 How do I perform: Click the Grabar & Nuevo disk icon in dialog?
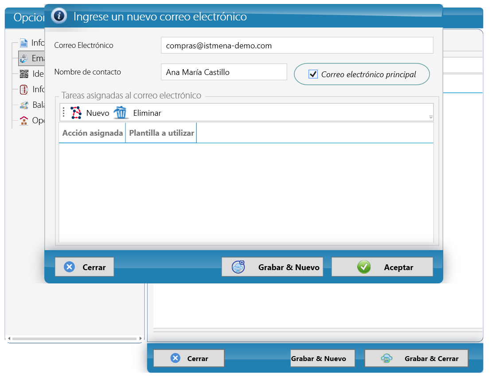pos(238,267)
